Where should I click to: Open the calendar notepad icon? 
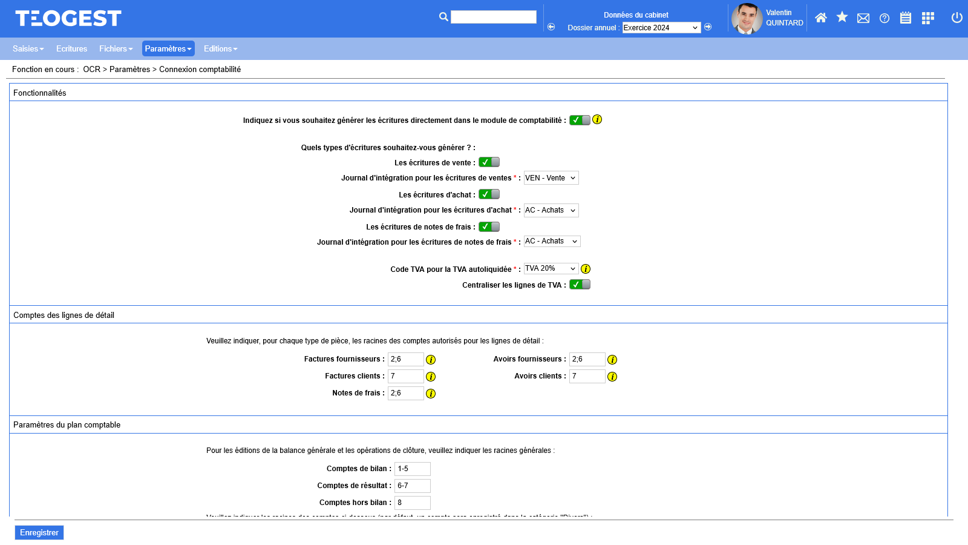[x=905, y=18]
